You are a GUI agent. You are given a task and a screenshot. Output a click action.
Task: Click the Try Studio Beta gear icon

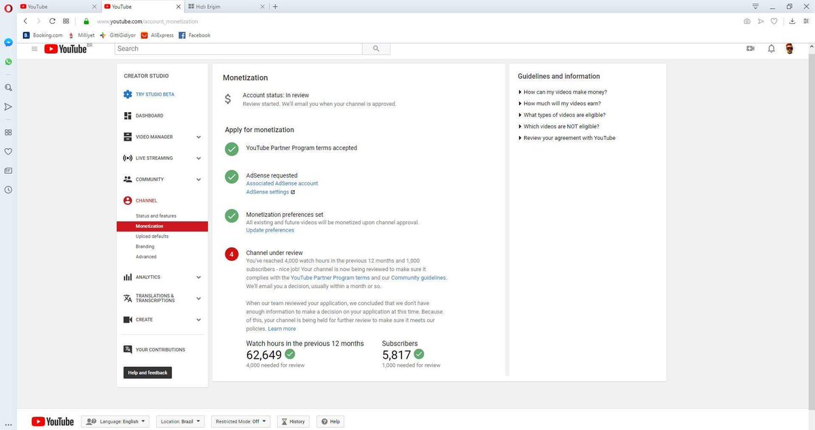point(128,94)
